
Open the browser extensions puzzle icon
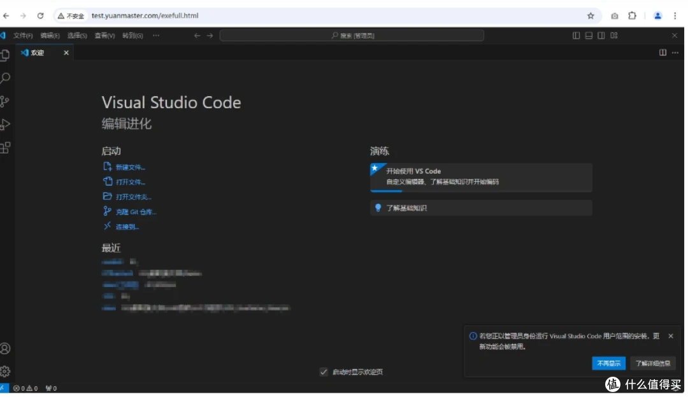point(632,16)
